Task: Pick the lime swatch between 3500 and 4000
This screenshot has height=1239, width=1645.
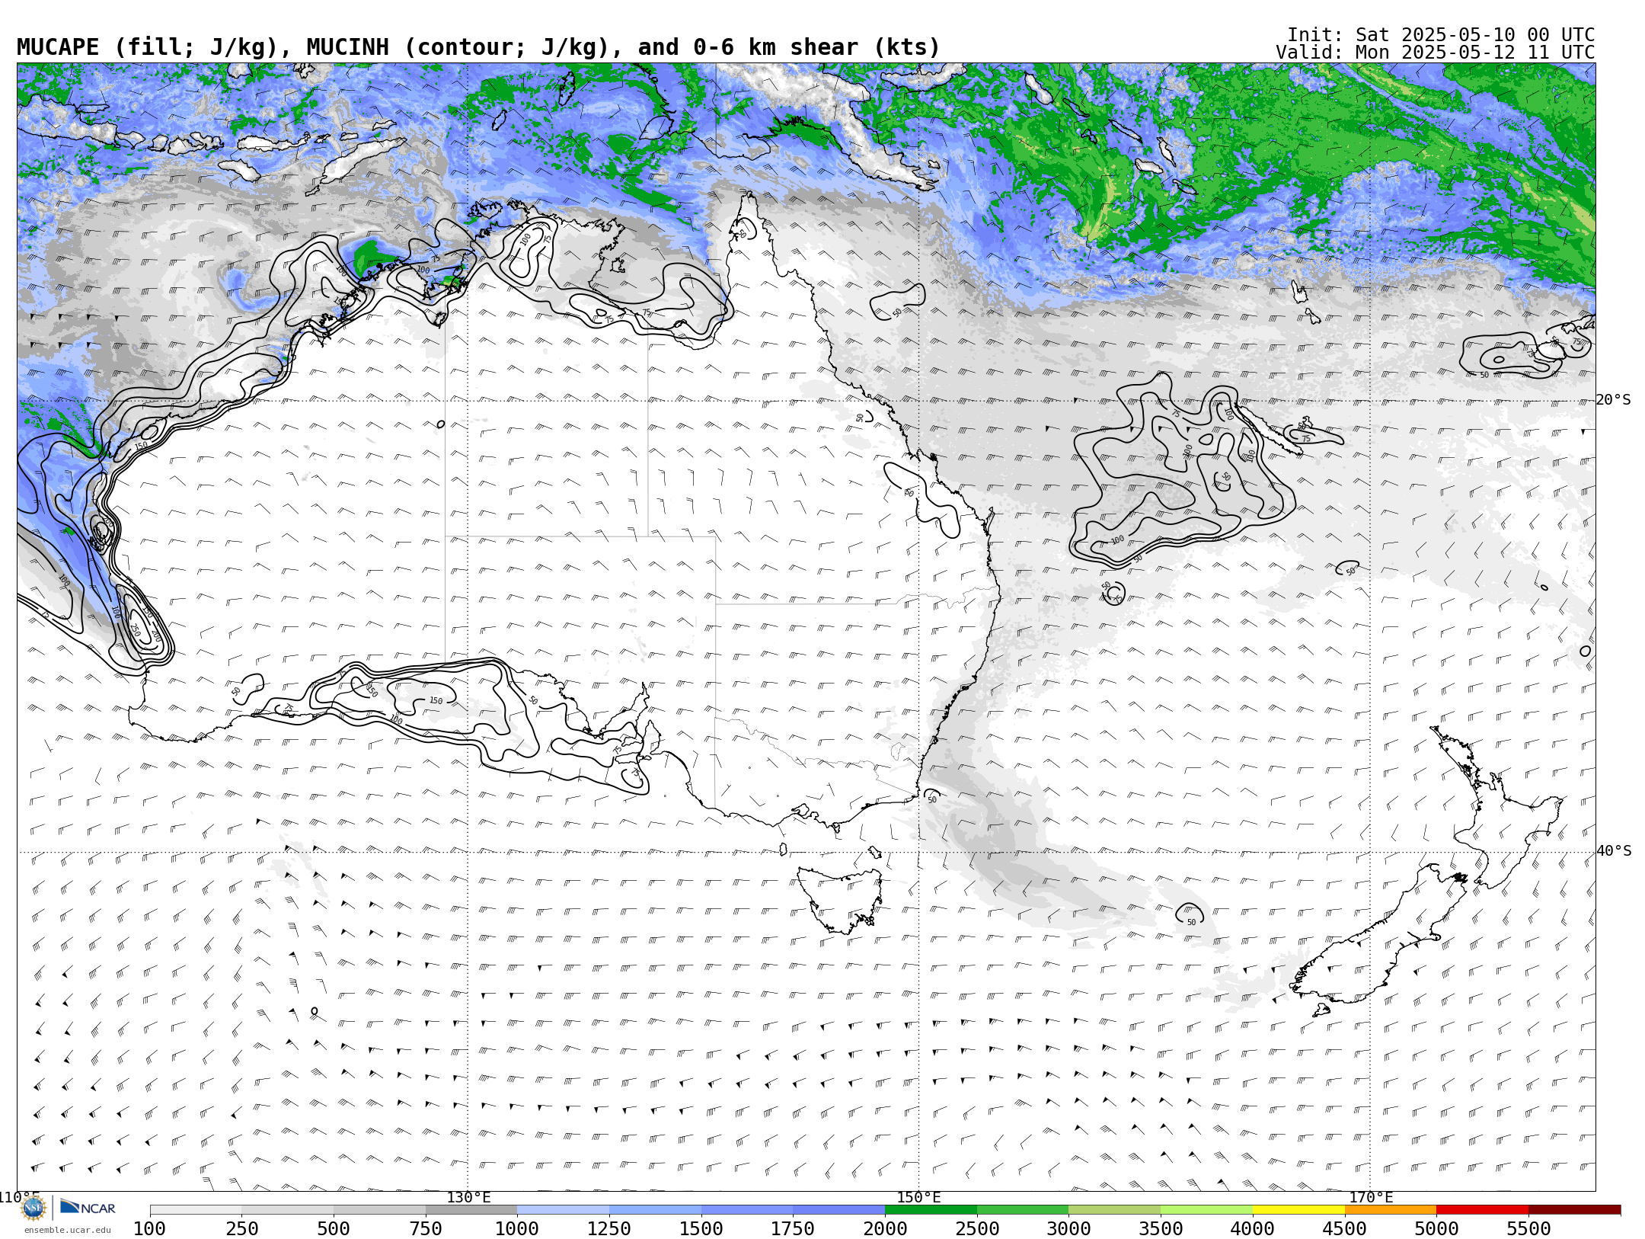Action: click(1206, 1210)
